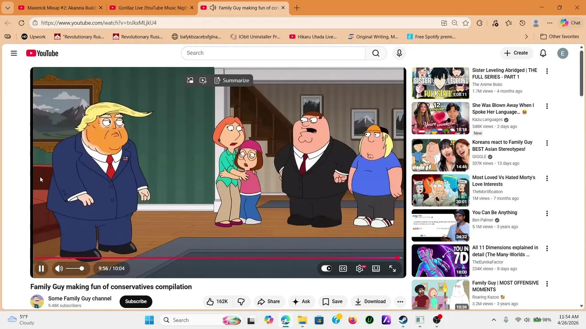586x329 pixels.
Task: Open options for All 11 Dimensions video
Action: point(547,249)
